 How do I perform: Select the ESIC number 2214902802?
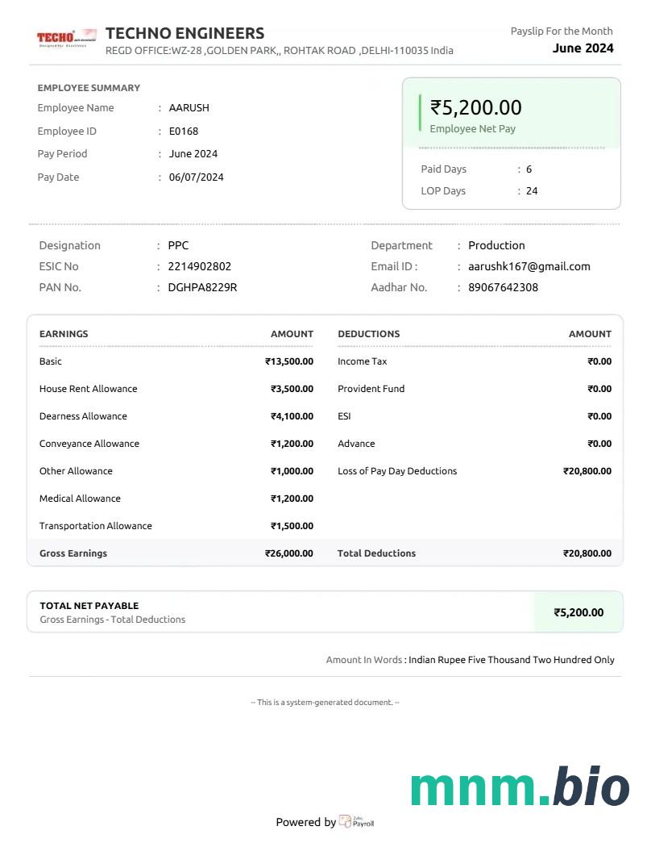[199, 266]
